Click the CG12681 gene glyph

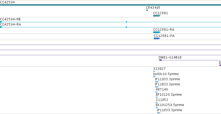(157, 16)
